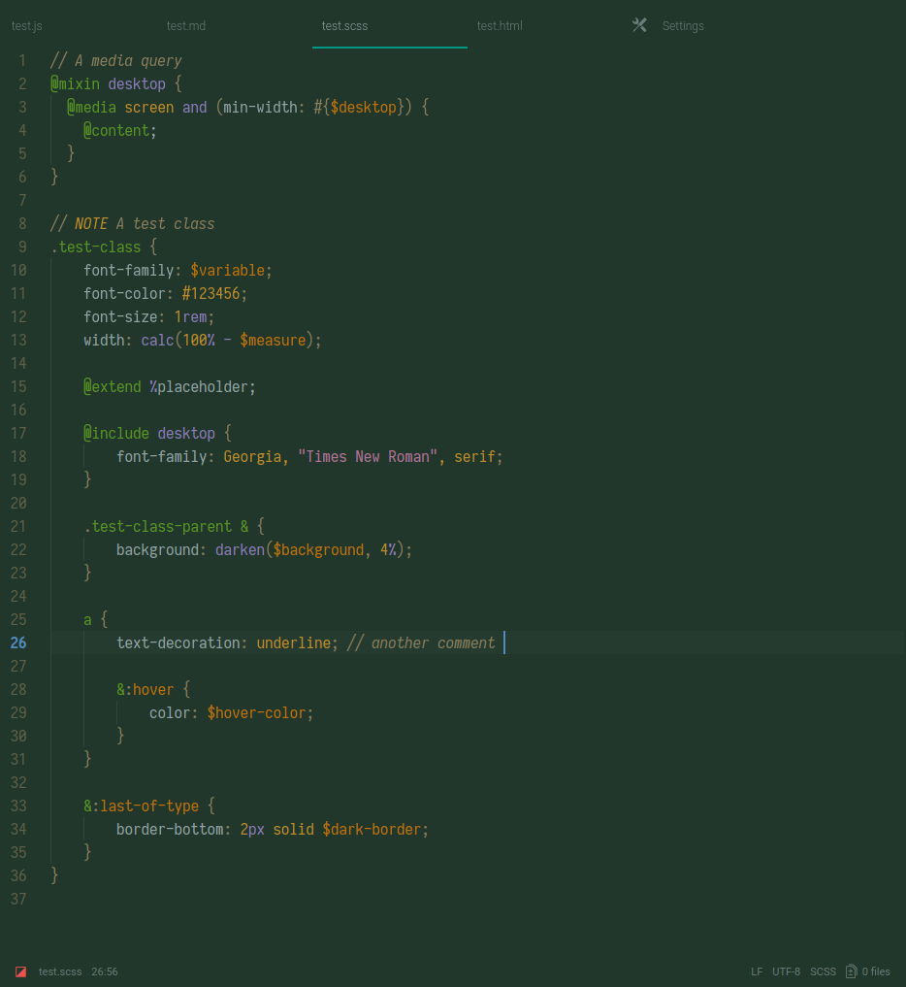The image size is (906, 987).
Task: Open the test.html tab
Action: pyautogui.click(x=500, y=26)
